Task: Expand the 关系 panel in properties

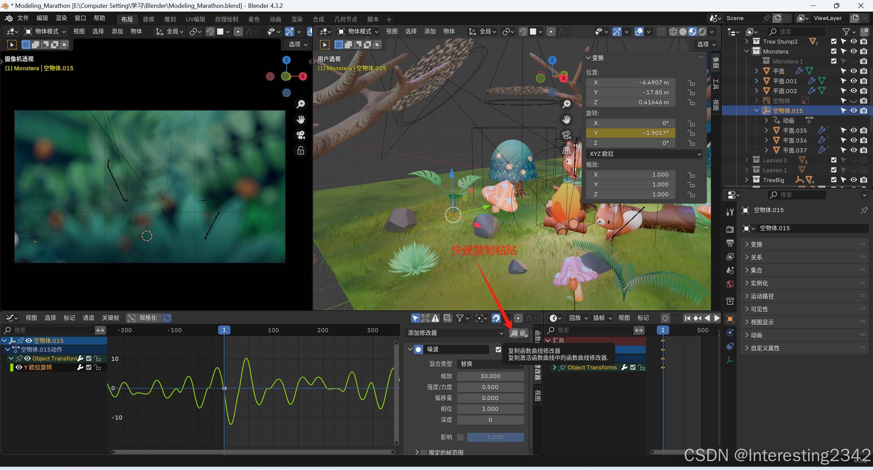Action: 756,257
